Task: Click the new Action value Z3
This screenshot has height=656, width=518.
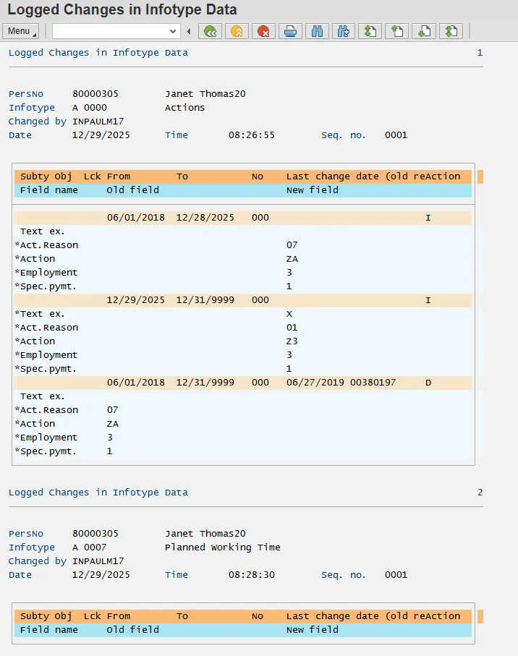Action: (x=292, y=341)
